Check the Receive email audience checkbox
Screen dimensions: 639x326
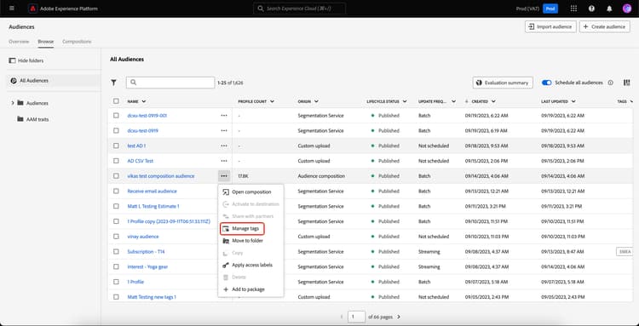116,191
